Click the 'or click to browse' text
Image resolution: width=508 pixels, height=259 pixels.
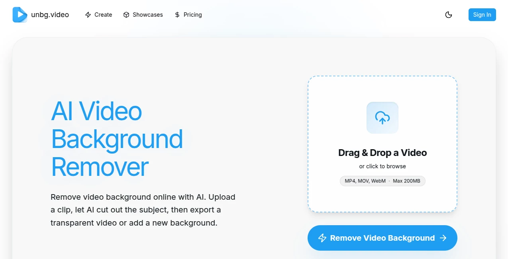coord(382,166)
